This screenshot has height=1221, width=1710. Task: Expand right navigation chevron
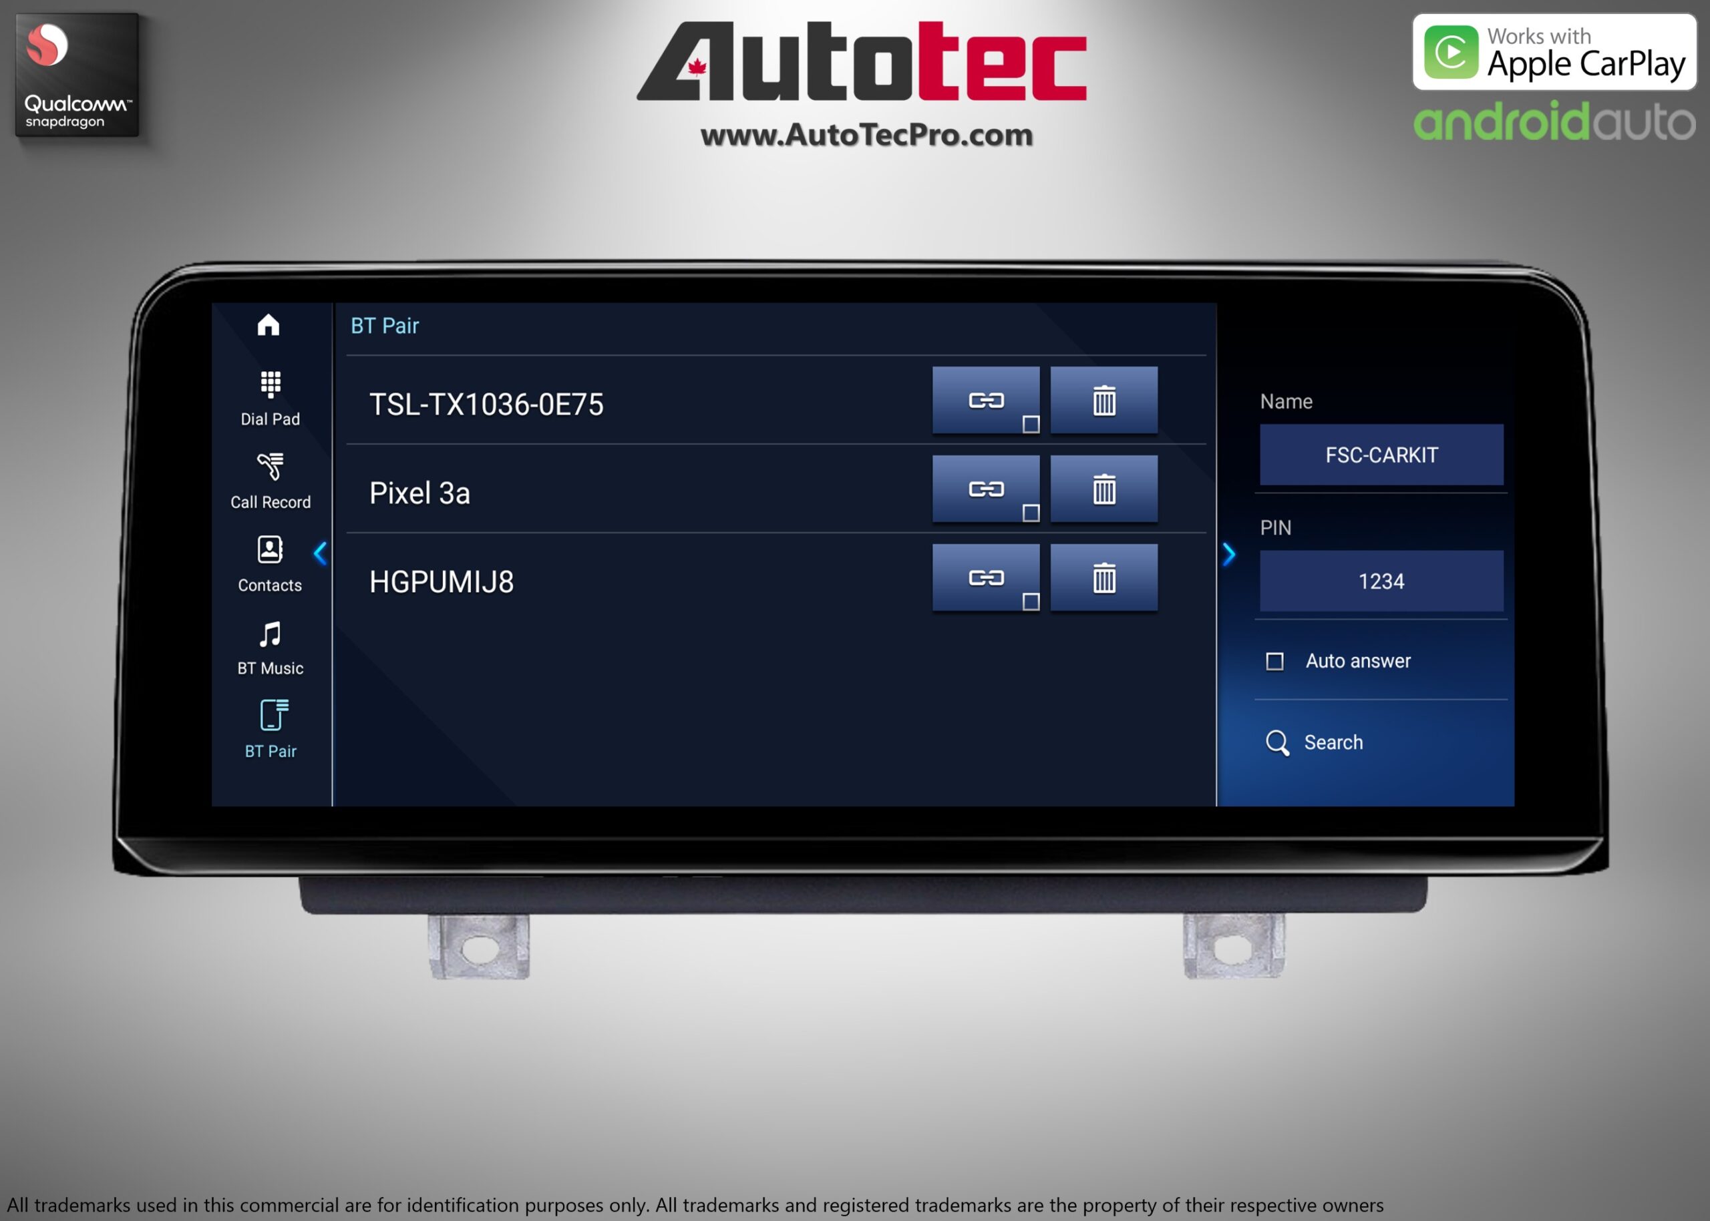[1227, 553]
